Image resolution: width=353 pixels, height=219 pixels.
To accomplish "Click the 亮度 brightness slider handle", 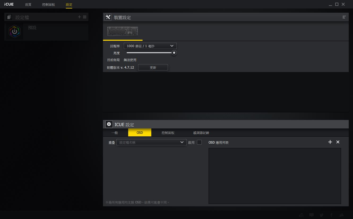I will [174, 53].
